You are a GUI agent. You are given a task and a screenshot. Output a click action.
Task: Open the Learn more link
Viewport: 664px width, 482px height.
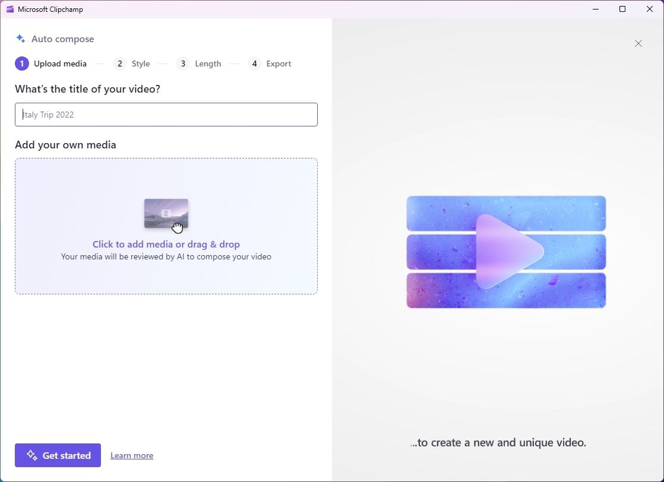click(x=131, y=455)
